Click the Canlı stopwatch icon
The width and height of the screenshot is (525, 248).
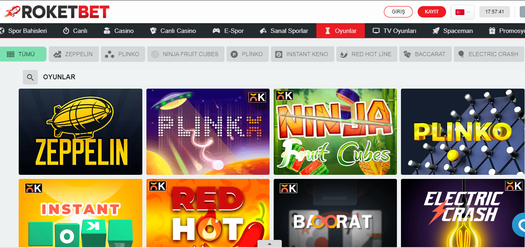point(66,31)
